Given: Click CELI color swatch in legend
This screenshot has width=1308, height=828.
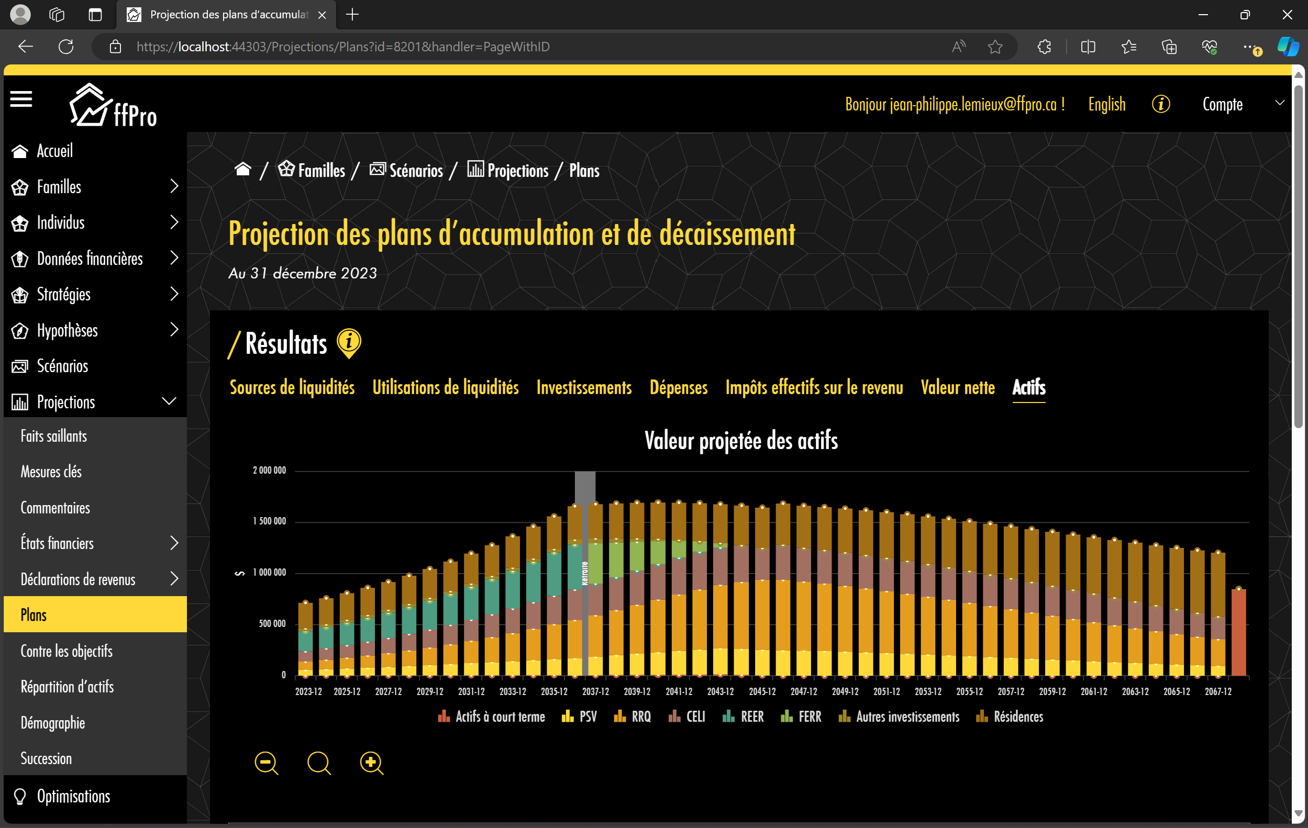Looking at the screenshot, I should 674,717.
